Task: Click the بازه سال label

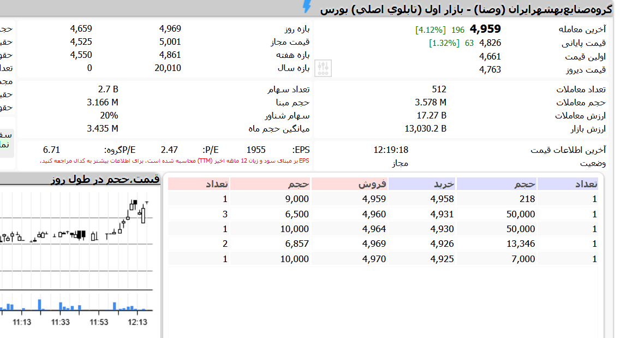Action: (294, 68)
